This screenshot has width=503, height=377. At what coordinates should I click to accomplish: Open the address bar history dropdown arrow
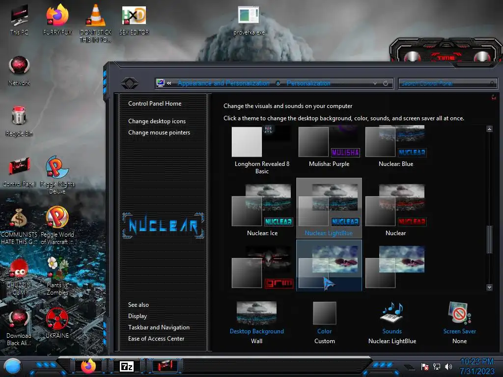375,83
